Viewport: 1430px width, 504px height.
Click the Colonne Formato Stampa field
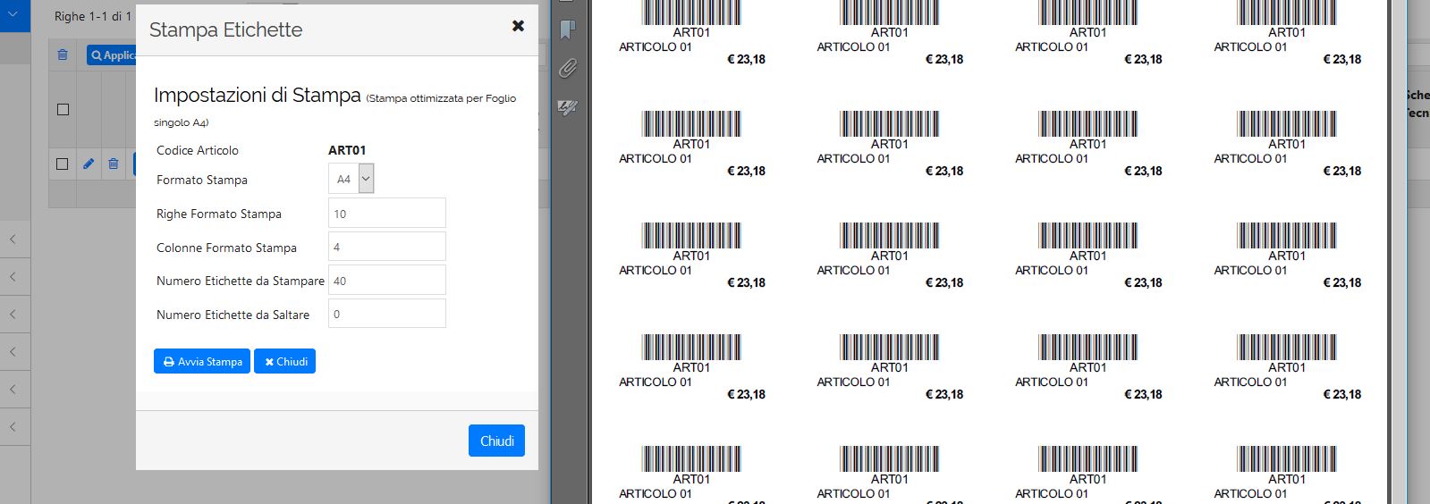tap(387, 247)
